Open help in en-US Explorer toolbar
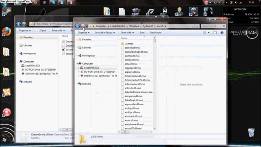This screenshot has width=261, height=147. 222,33
